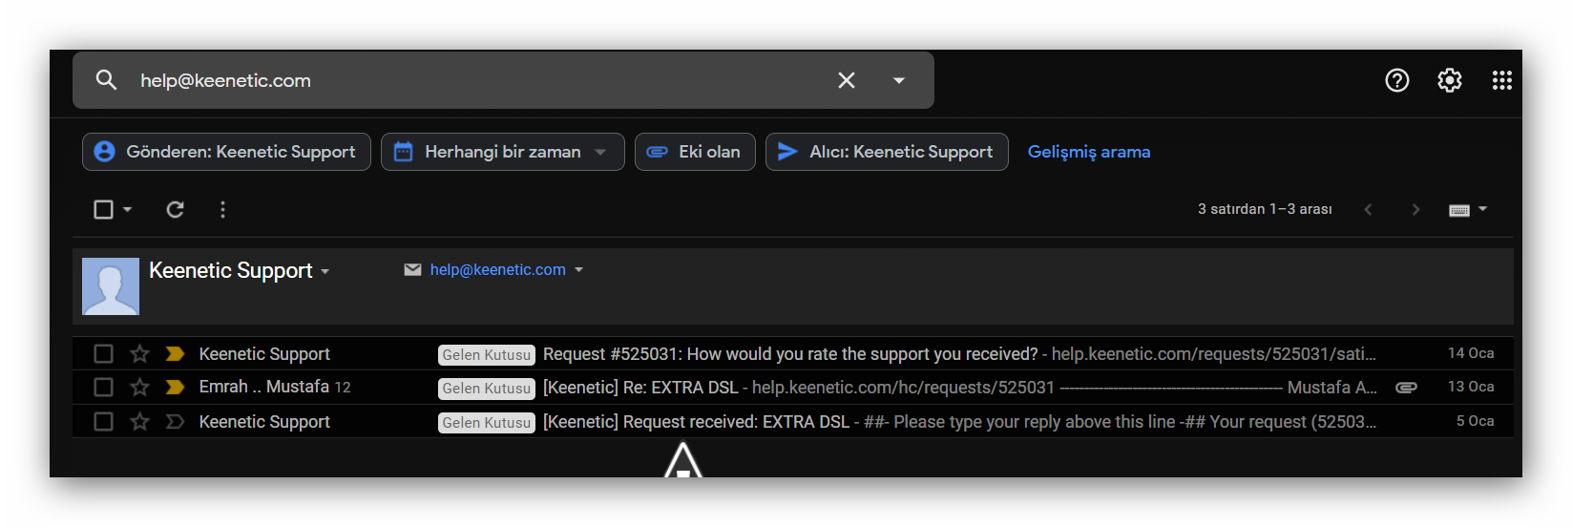The height and width of the screenshot is (527, 1572).
Task: Select the Request #525031 email checkbox
Action: 103,354
